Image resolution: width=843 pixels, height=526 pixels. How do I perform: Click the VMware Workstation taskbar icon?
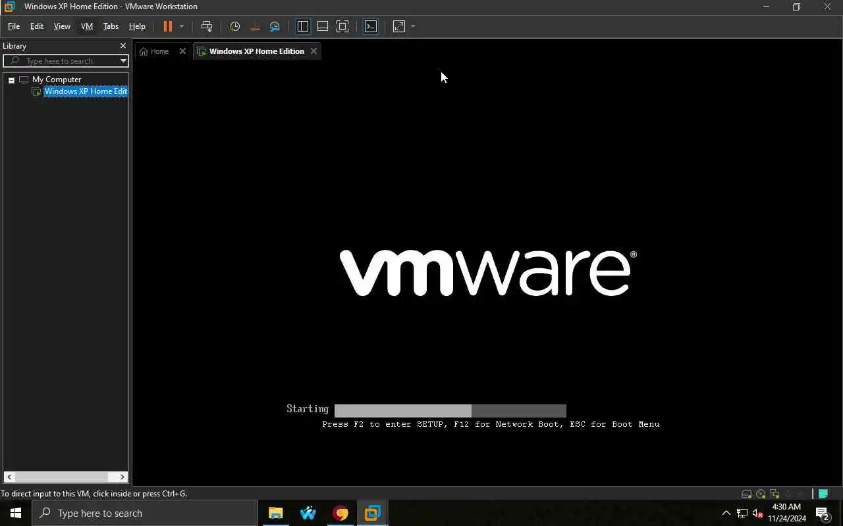tap(372, 513)
